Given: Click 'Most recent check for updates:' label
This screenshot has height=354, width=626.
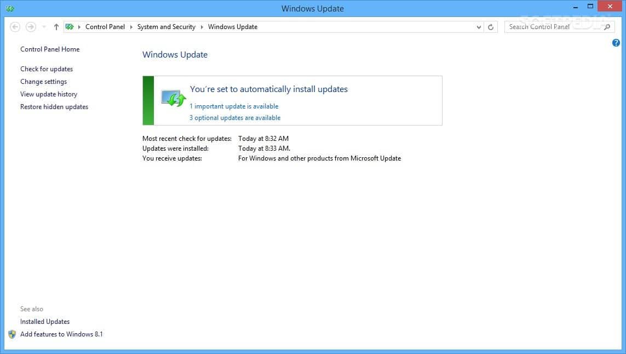Looking at the screenshot, I should (187, 139).
